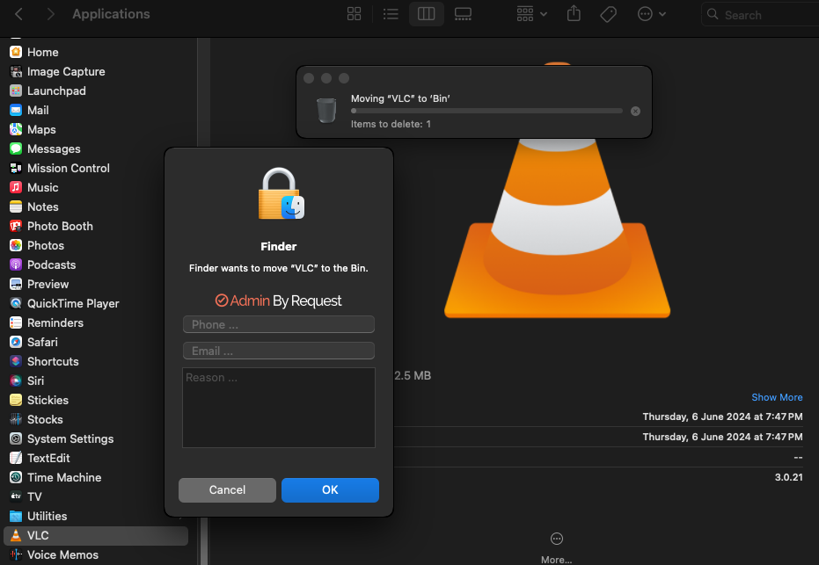Image resolution: width=819 pixels, height=565 pixels.
Task: Switch to gallery view in the toolbar
Action: tap(463, 14)
